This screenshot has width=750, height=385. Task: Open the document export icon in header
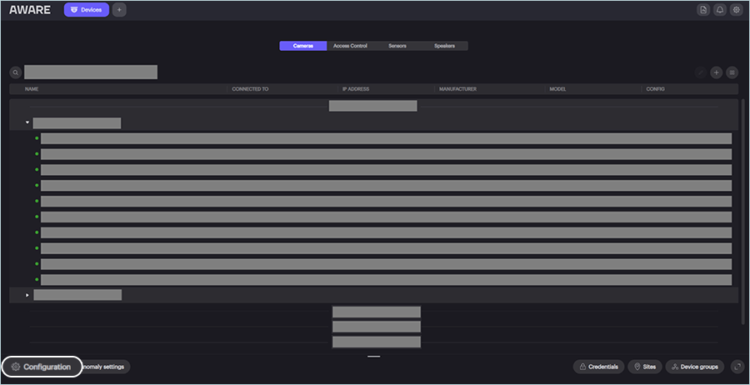pos(703,10)
